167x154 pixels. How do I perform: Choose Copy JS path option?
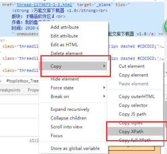point(133,114)
